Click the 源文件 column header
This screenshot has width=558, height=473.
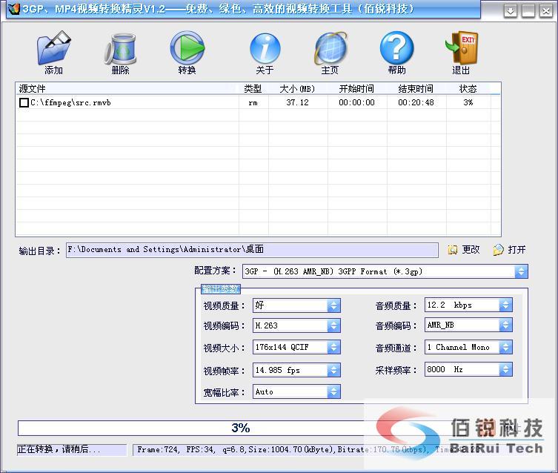[x=127, y=88]
